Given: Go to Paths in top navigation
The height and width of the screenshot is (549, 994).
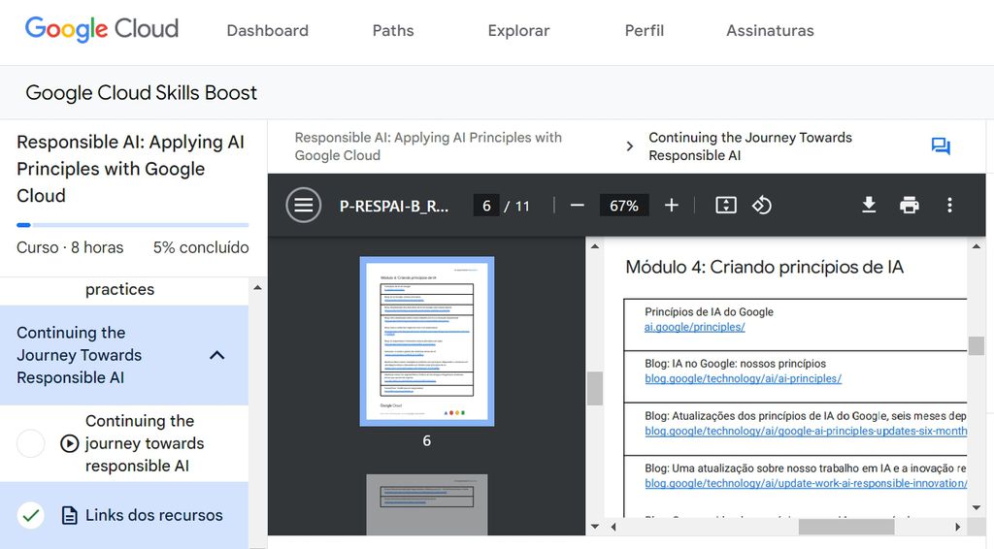Looking at the screenshot, I should (x=393, y=30).
